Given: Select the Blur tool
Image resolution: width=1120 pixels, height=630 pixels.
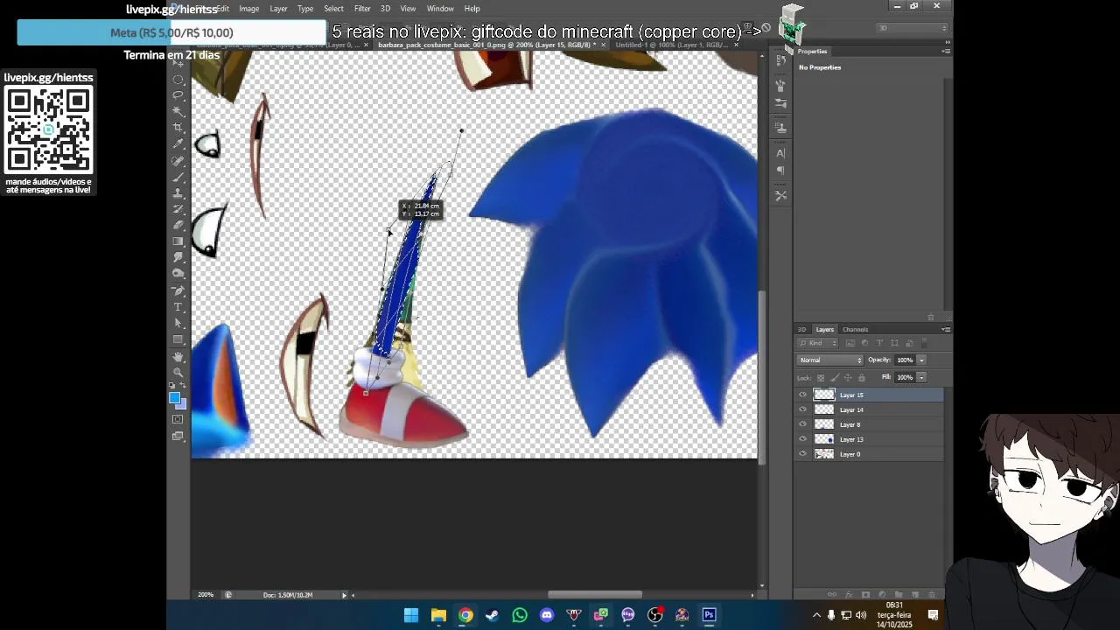Looking at the screenshot, I should click(178, 257).
